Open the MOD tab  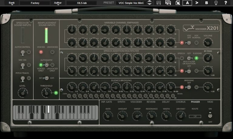pyautogui.click(x=210, y=102)
